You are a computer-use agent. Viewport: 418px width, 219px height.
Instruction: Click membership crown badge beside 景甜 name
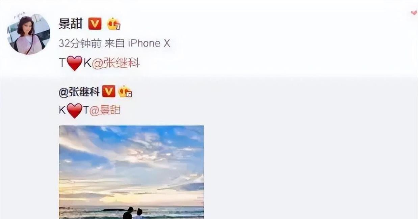pos(114,24)
